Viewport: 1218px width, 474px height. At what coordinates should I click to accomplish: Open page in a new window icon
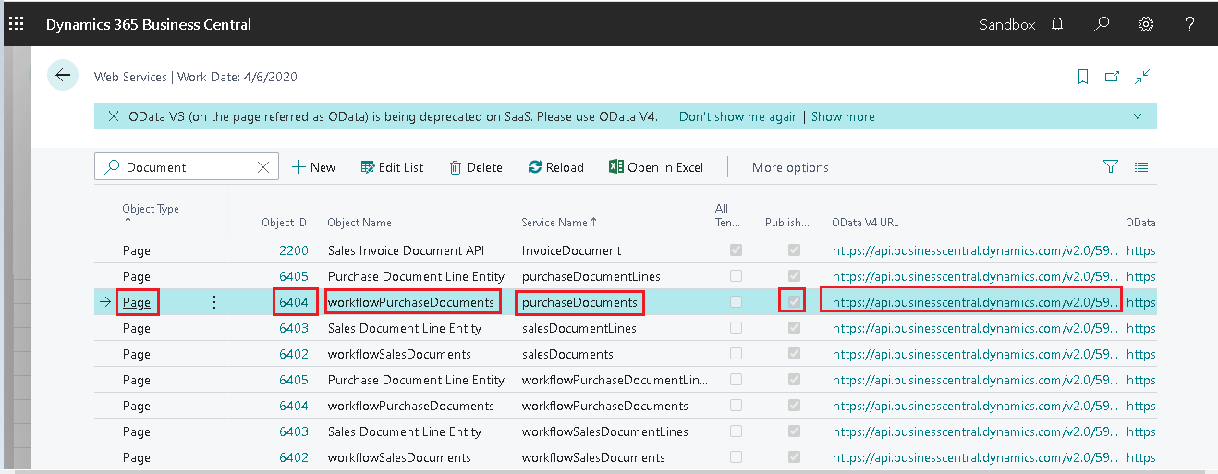point(1113,77)
